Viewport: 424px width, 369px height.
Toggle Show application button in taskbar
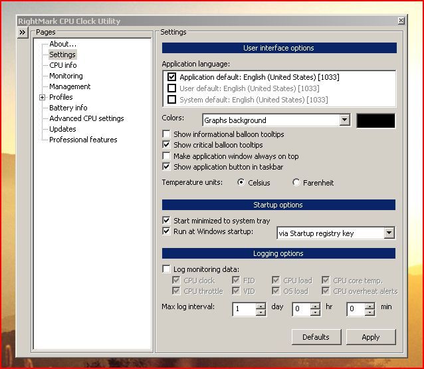tap(166, 167)
